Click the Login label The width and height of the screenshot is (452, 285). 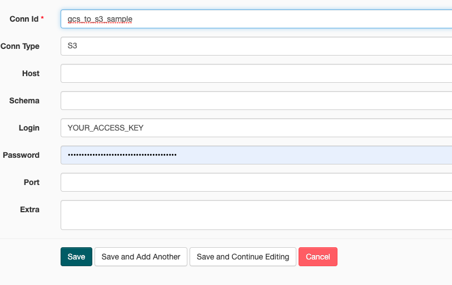tap(29, 128)
